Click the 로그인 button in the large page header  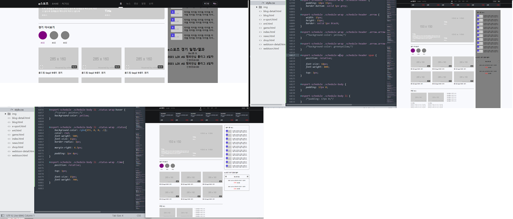coord(207,3)
